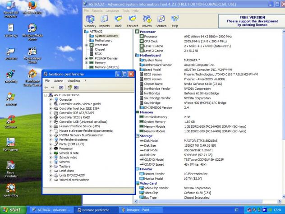The width and height of the screenshot is (285, 214).
Task: Select NVIDIA Network Bus Enumerator device category
Action: 81,135
